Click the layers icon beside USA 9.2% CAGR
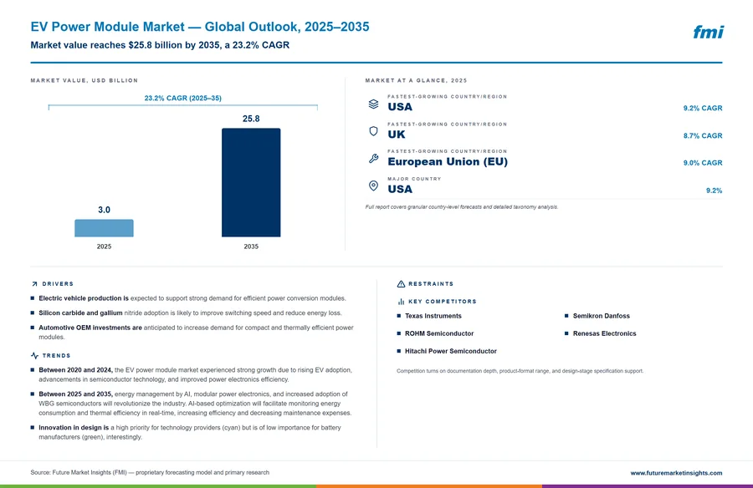Image resolution: width=753 pixels, height=488 pixels. 373,104
